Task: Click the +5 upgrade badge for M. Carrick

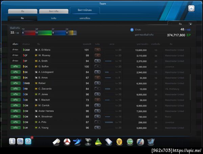Action: coord(97,105)
